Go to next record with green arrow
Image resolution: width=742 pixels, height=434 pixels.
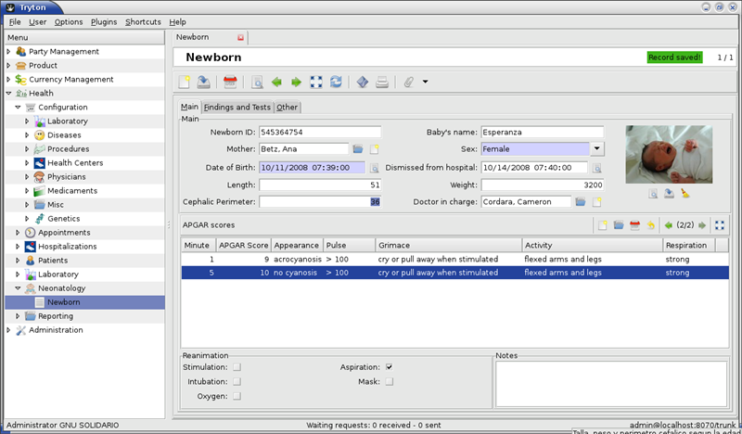296,82
